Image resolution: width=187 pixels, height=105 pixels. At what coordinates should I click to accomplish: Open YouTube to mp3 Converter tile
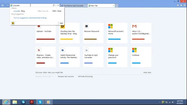[x=93, y=57]
